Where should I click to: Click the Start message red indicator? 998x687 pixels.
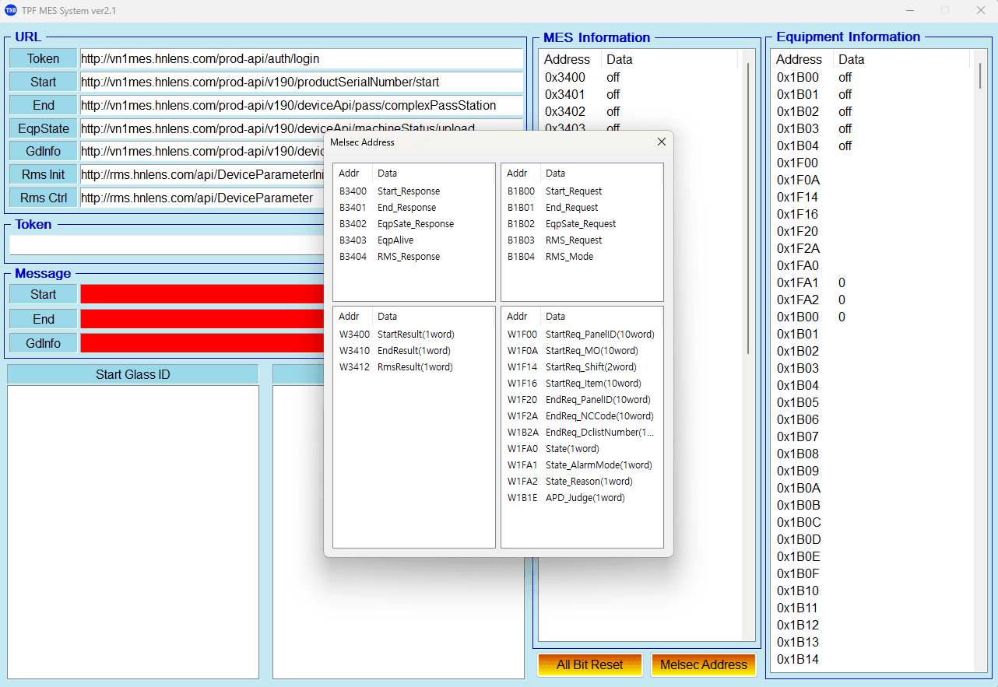click(x=201, y=294)
